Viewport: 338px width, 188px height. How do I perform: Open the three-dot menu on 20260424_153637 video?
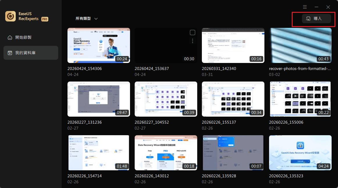(193, 41)
